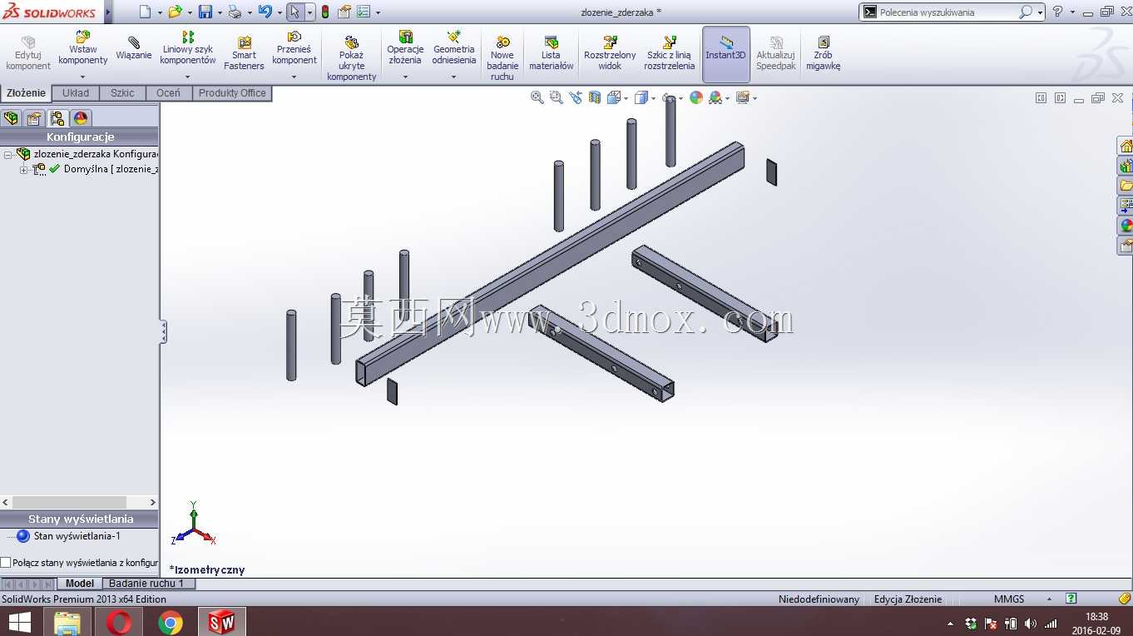Switch to the Złożenie tab
The image size is (1133, 636).
click(26, 93)
